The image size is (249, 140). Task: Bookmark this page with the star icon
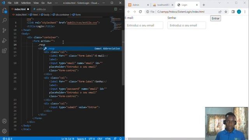coord(226,12)
